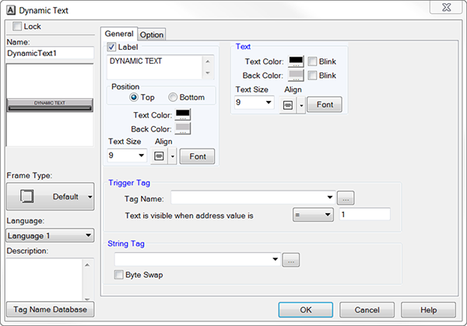Click the Label section align icon button
The image size is (467, 326).
coord(159,156)
